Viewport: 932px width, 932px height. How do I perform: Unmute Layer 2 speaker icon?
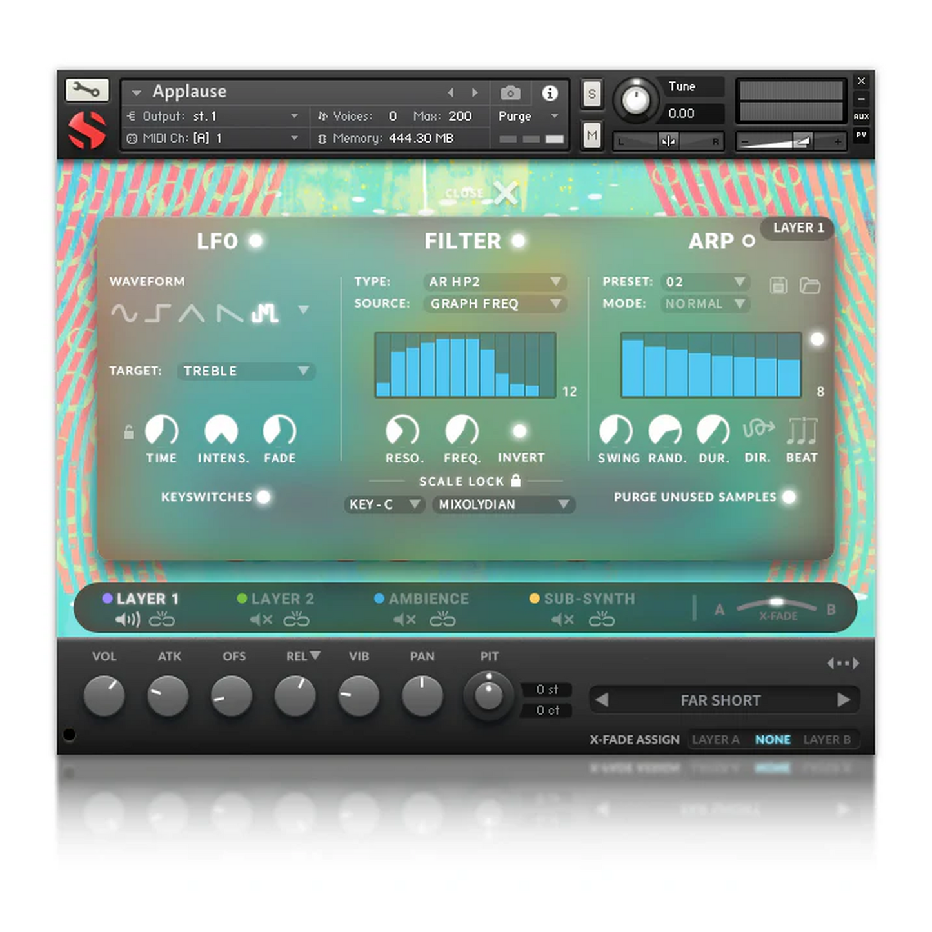click(x=261, y=620)
